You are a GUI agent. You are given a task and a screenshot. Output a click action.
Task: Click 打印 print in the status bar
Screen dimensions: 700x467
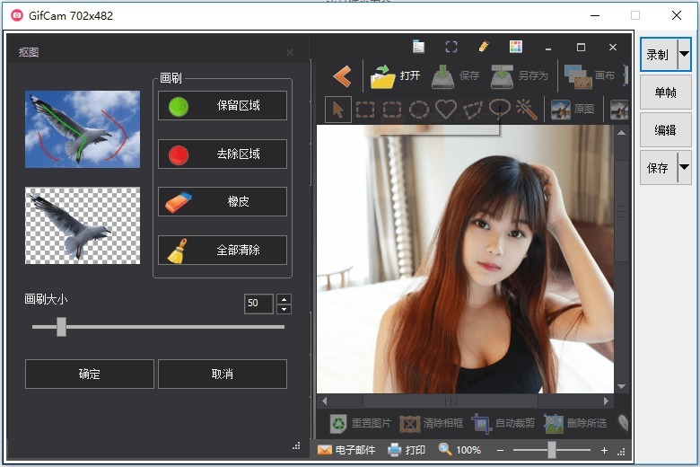(407, 450)
